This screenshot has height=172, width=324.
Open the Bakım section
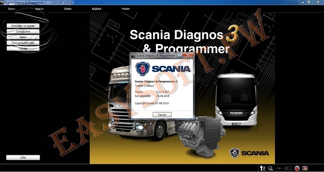click(x=23, y=37)
